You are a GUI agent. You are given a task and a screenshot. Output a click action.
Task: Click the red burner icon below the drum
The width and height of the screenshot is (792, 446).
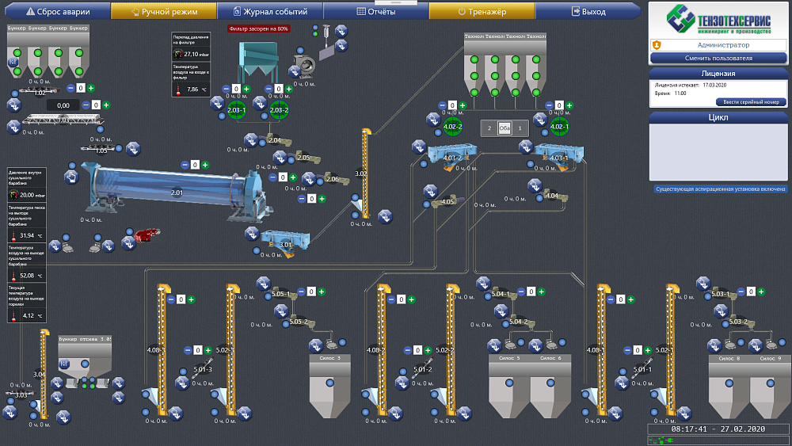pos(143,234)
